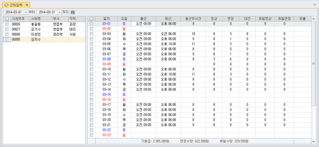
Task: Click the 연장 column header
Action: [231, 19]
